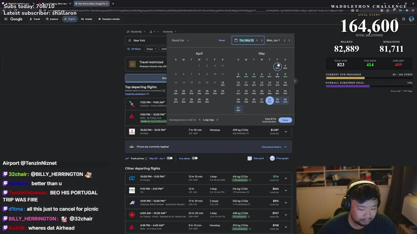
Task: Select April 18 in the calendar
Action: tap(223, 84)
